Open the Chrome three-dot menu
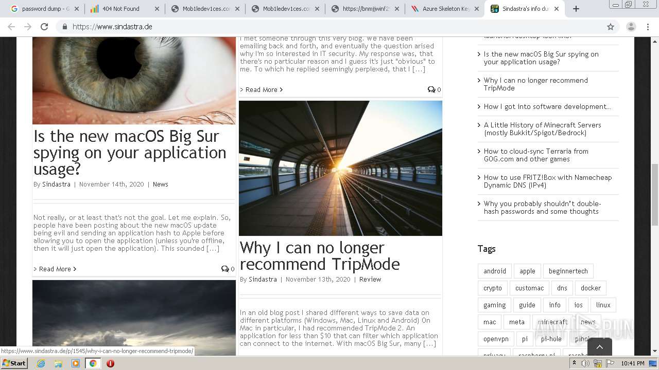This screenshot has width=659, height=370. tap(648, 27)
